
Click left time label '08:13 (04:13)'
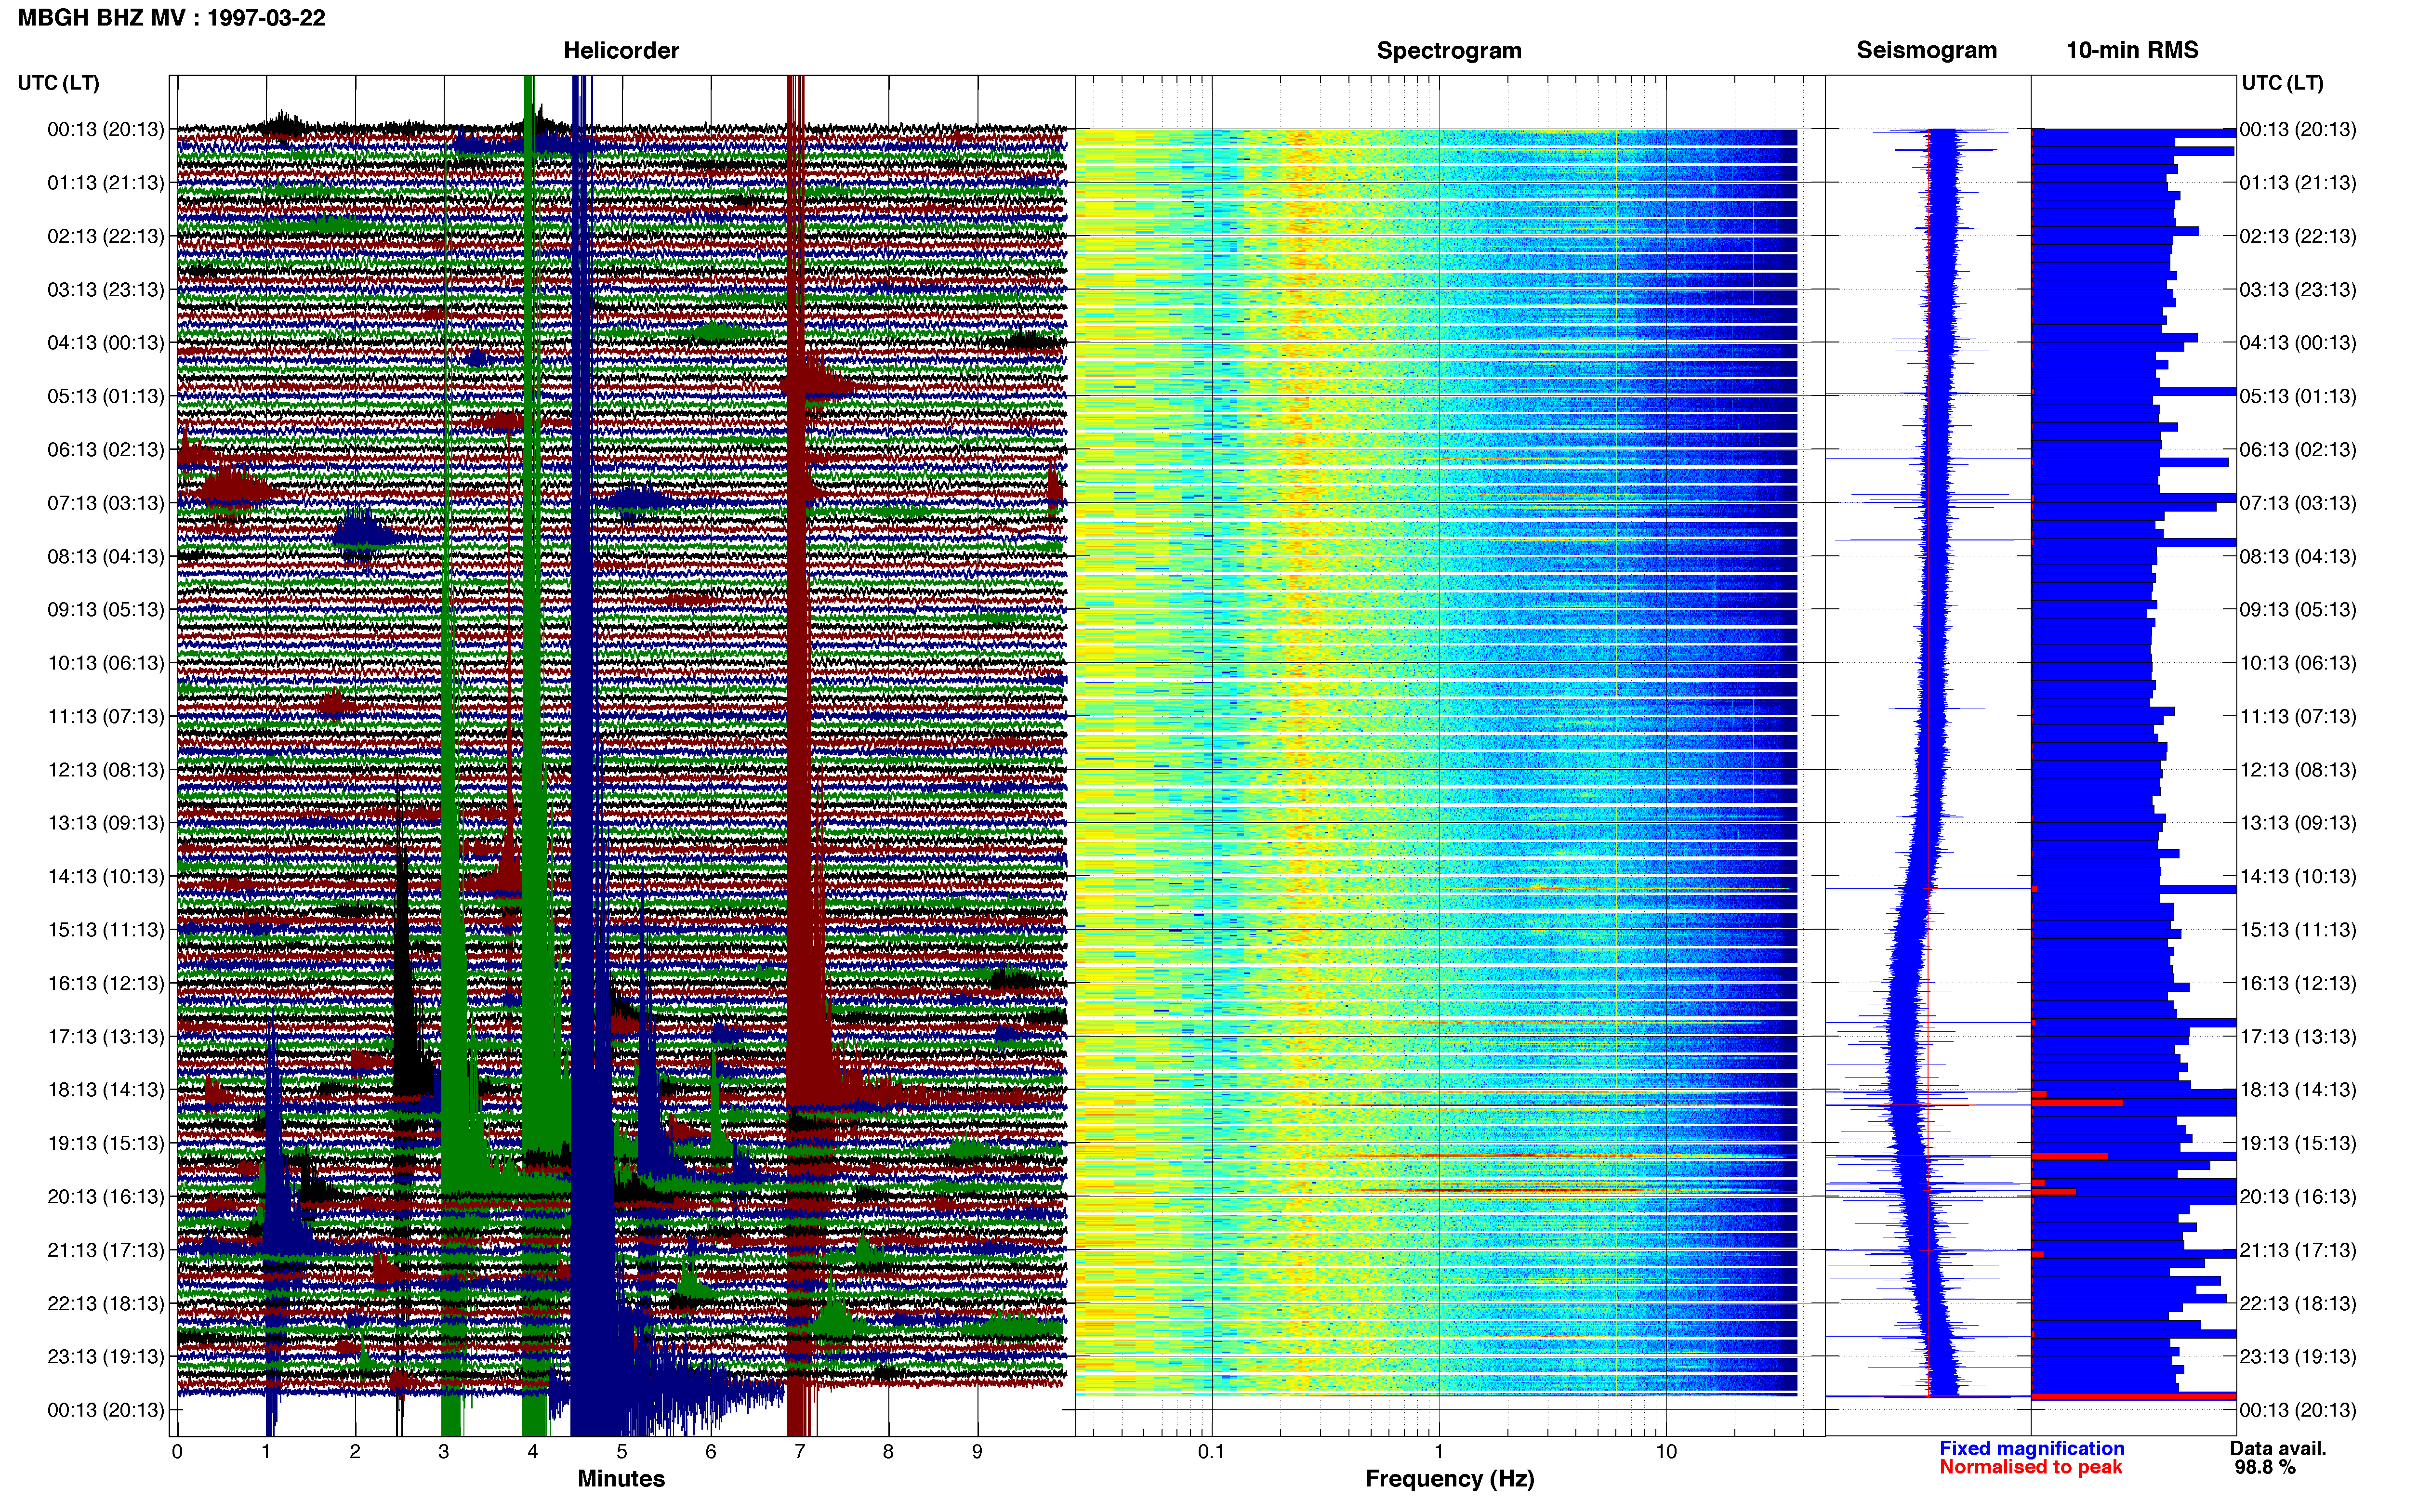point(106,556)
